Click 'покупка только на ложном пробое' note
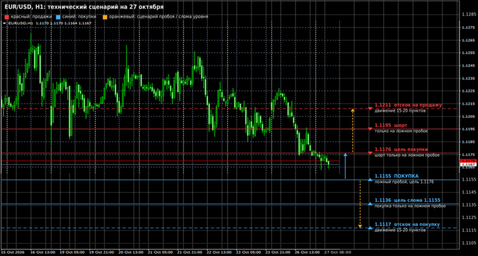 (410, 206)
